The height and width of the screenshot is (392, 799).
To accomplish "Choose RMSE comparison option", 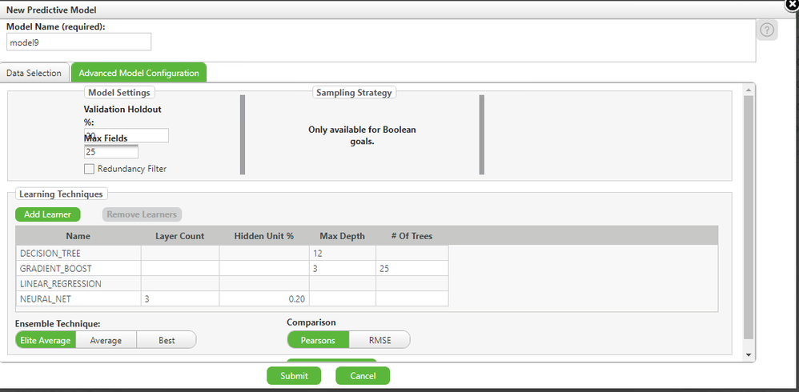I will [x=379, y=340].
